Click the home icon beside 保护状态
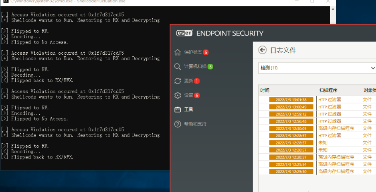 [x=178, y=52]
